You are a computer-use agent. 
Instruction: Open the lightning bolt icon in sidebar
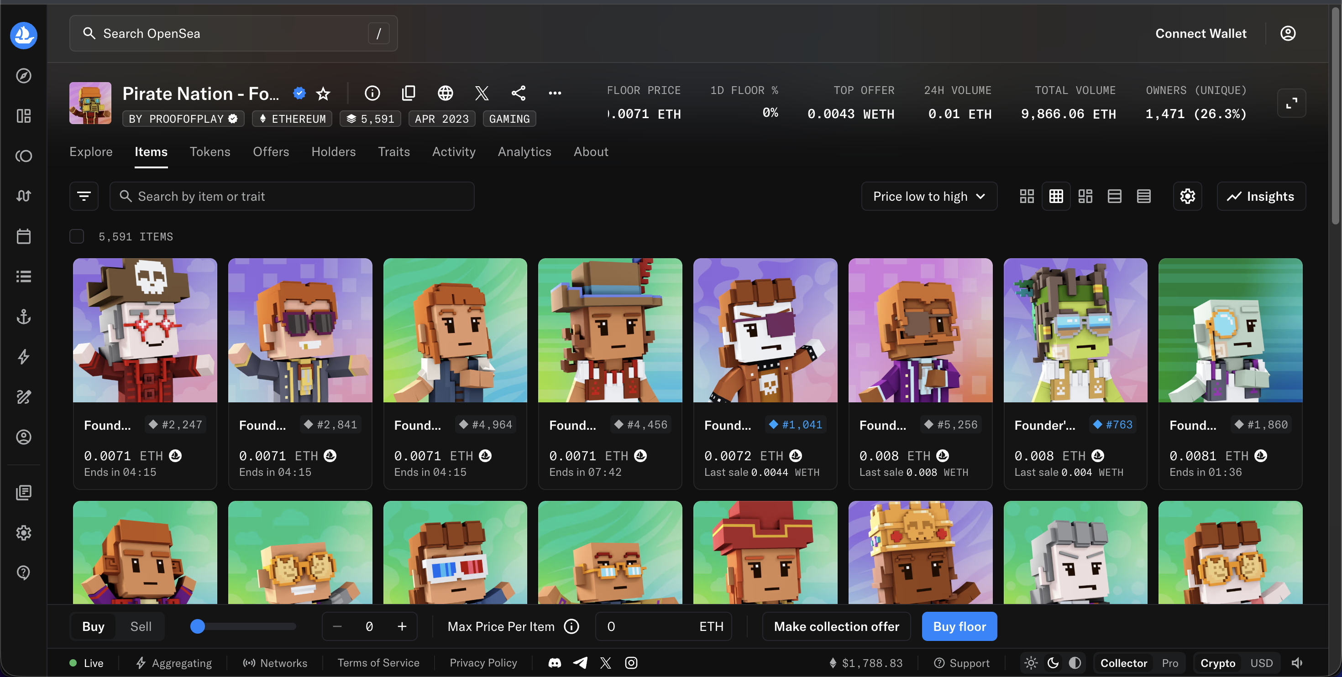23,357
